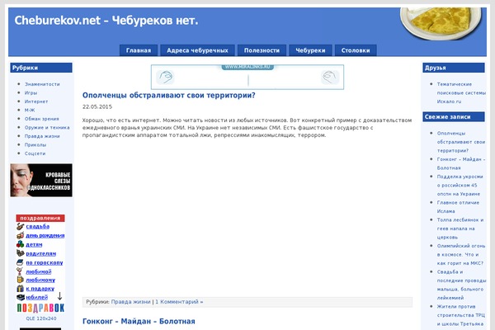The image size is (495, 330).
Task: Click the Cheburekov.net site title
Action: 106,21
